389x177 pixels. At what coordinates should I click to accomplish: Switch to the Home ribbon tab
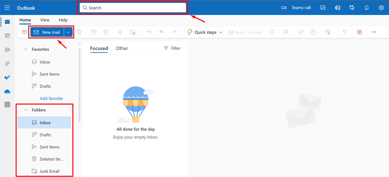(x=25, y=20)
